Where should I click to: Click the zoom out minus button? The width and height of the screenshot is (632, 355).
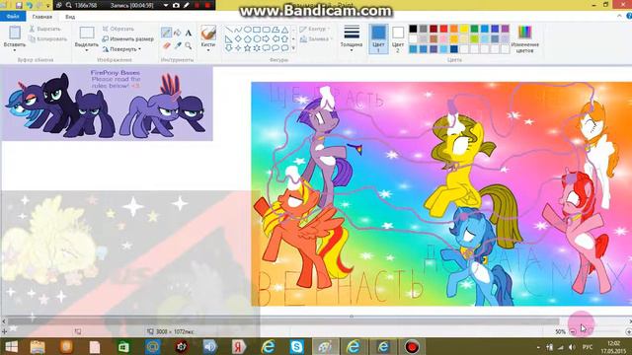tap(573, 331)
